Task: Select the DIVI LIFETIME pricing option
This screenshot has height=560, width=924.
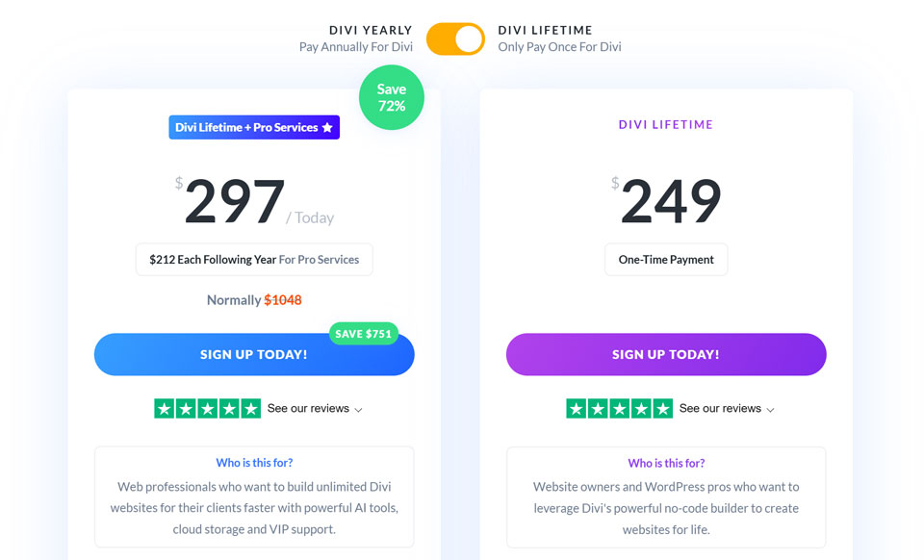Action: [x=543, y=30]
